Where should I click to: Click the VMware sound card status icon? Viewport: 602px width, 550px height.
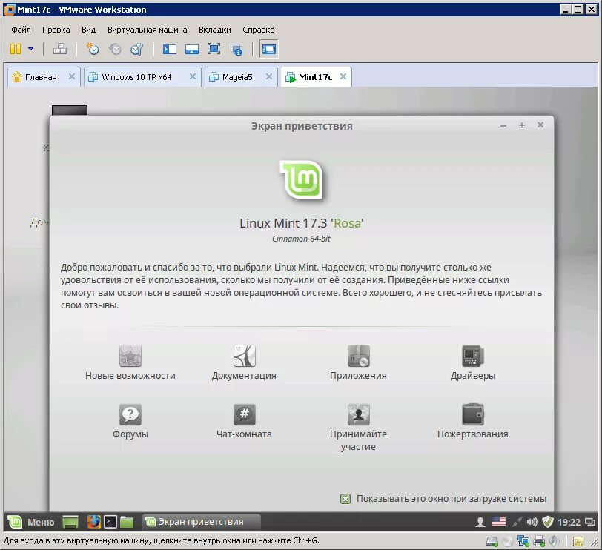click(x=554, y=541)
